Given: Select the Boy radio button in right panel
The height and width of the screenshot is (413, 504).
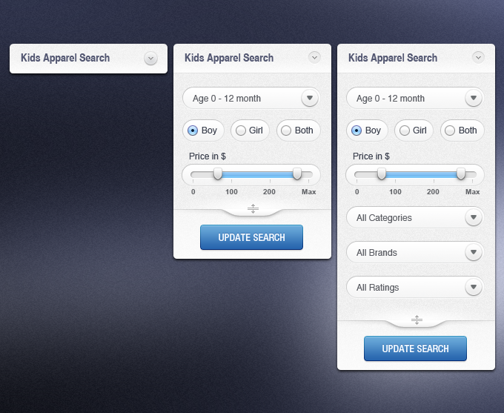Looking at the screenshot, I should tap(357, 130).
